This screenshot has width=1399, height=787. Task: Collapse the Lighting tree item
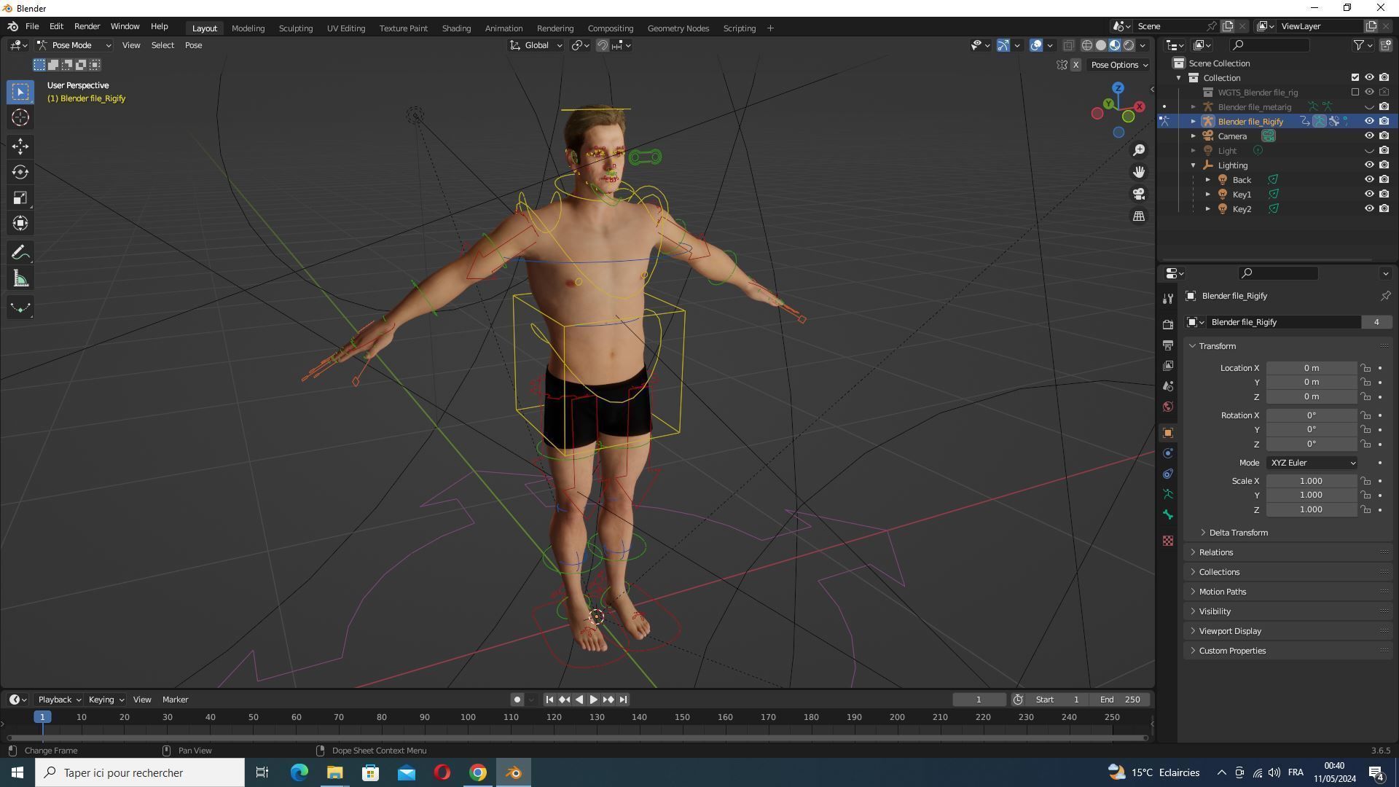[1194, 165]
